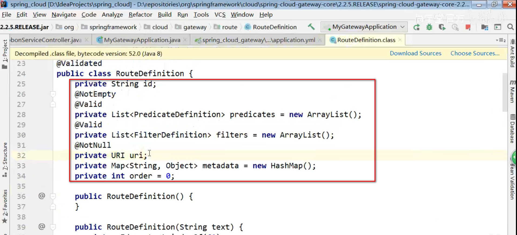Open the Structure tool window
Screen dimensions: 517x235
click(5, 160)
